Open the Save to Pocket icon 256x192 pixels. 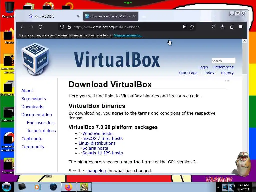point(214,27)
